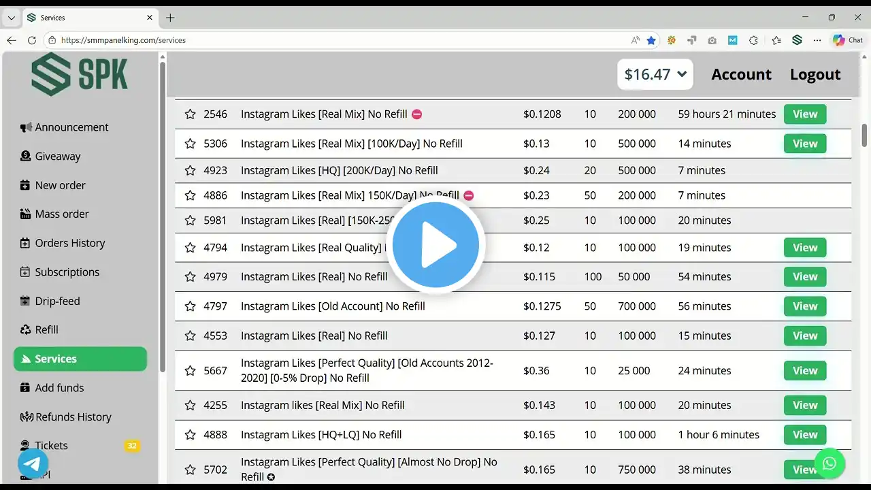The image size is (871, 490).
Task: Toggle favorite star for service 4797
Action: [191, 306]
